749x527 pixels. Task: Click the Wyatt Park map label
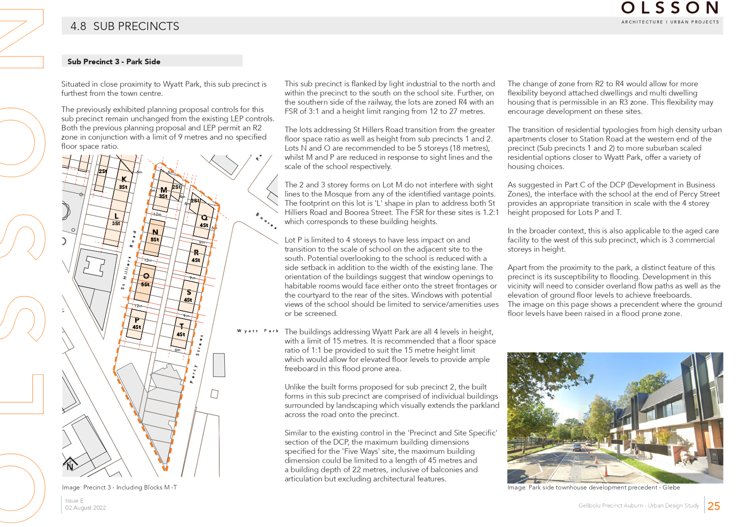pyautogui.click(x=258, y=331)
